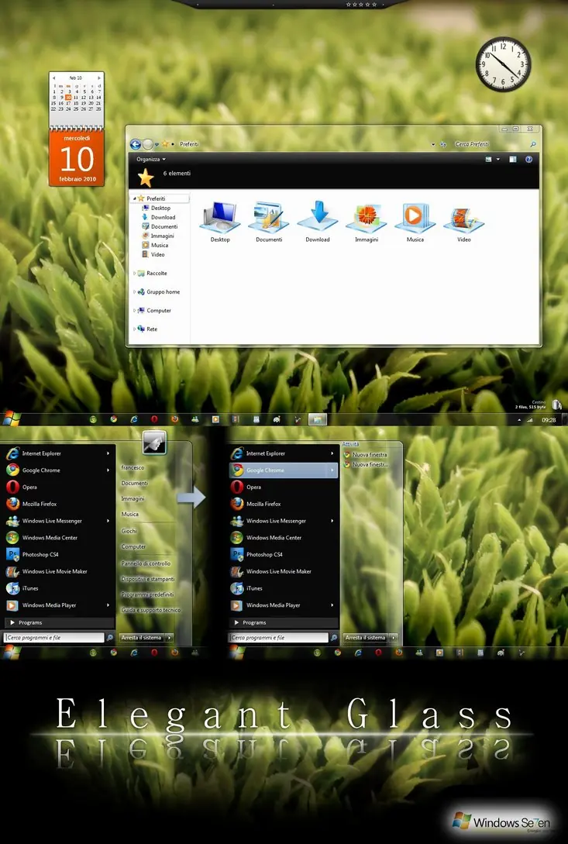Viewport: 568px width, 844px height.
Task: Refresh the Preferiti folder view
Action: pyautogui.click(x=443, y=144)
